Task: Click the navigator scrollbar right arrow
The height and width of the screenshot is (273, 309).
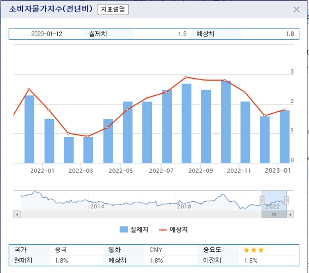Action: pyautogui.click(x=290, y=214)
